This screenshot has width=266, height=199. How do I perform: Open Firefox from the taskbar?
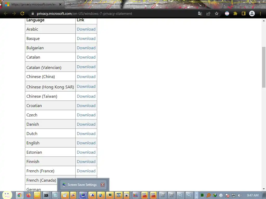coord(28,195)
